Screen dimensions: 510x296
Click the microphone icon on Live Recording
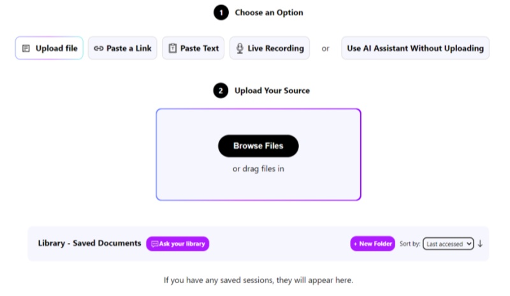[240, 48]
